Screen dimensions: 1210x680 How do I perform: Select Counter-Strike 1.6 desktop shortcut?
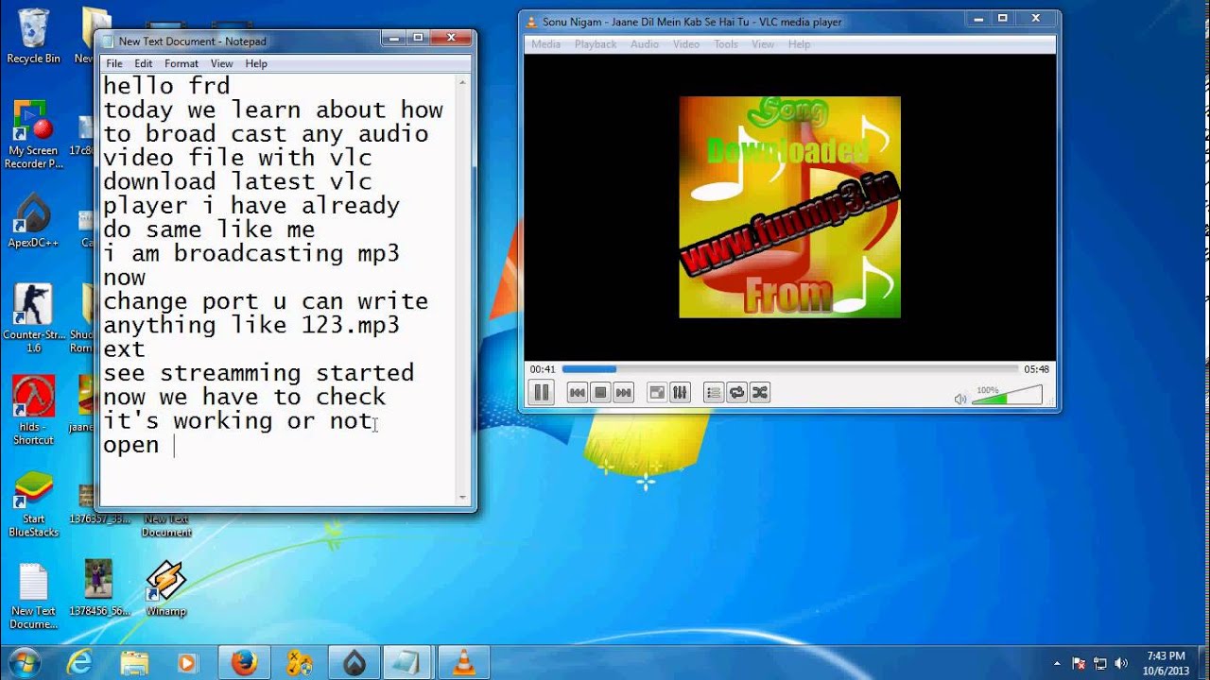[33, 318]
